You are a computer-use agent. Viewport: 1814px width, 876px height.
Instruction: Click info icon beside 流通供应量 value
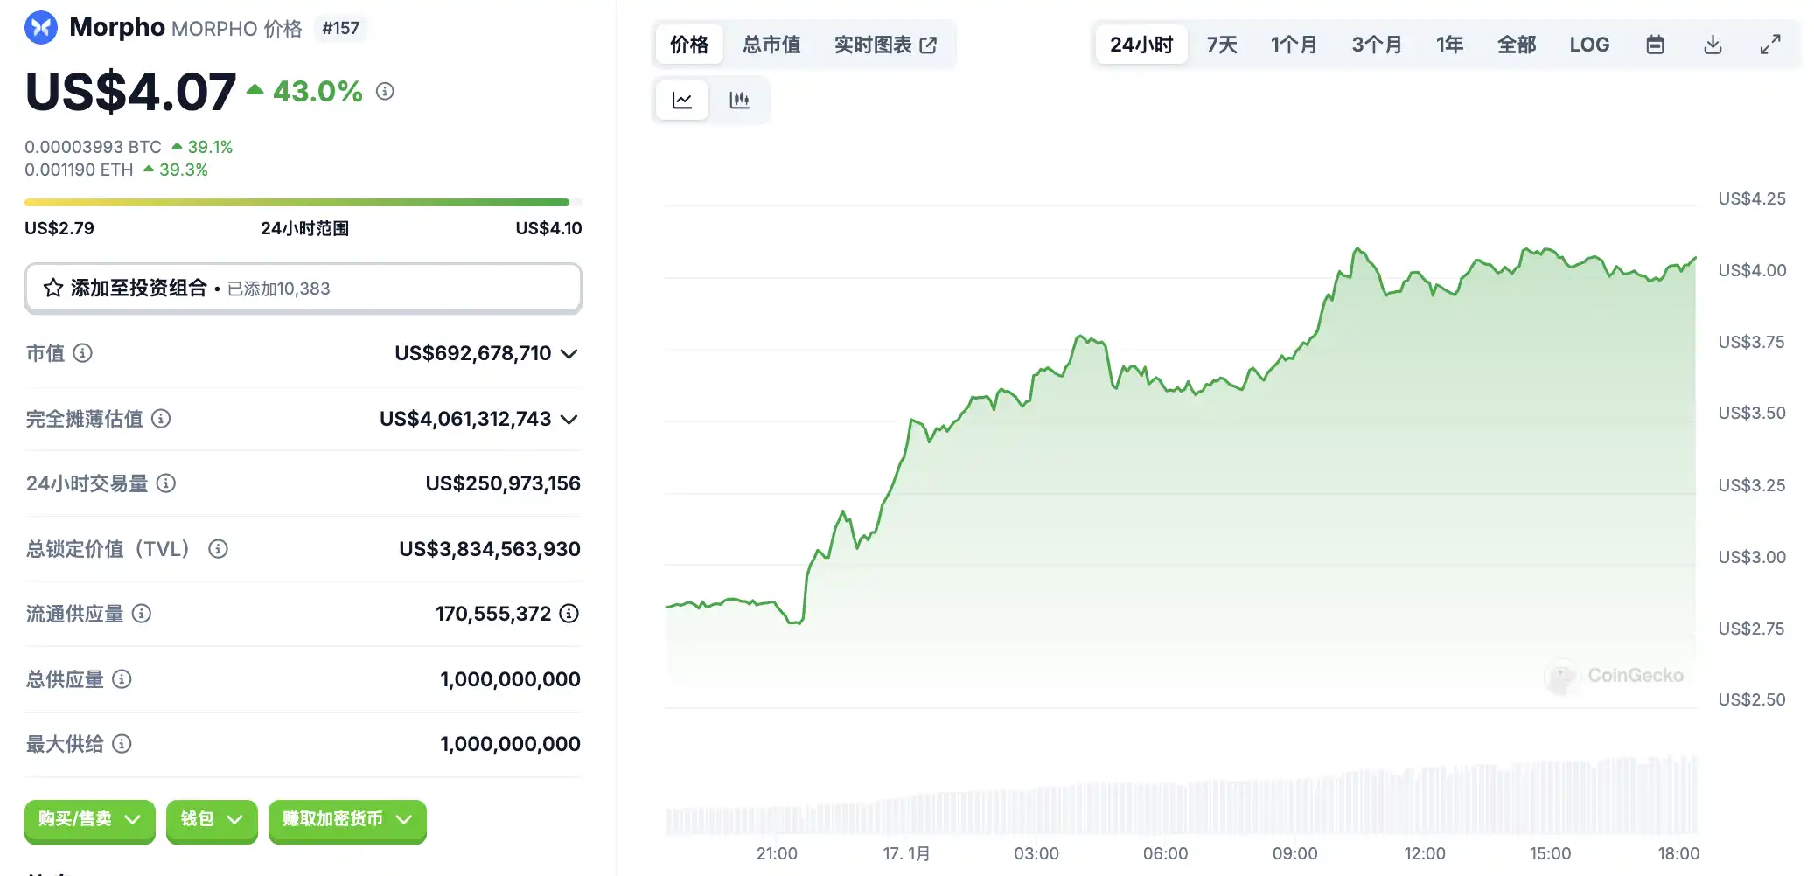569,614
